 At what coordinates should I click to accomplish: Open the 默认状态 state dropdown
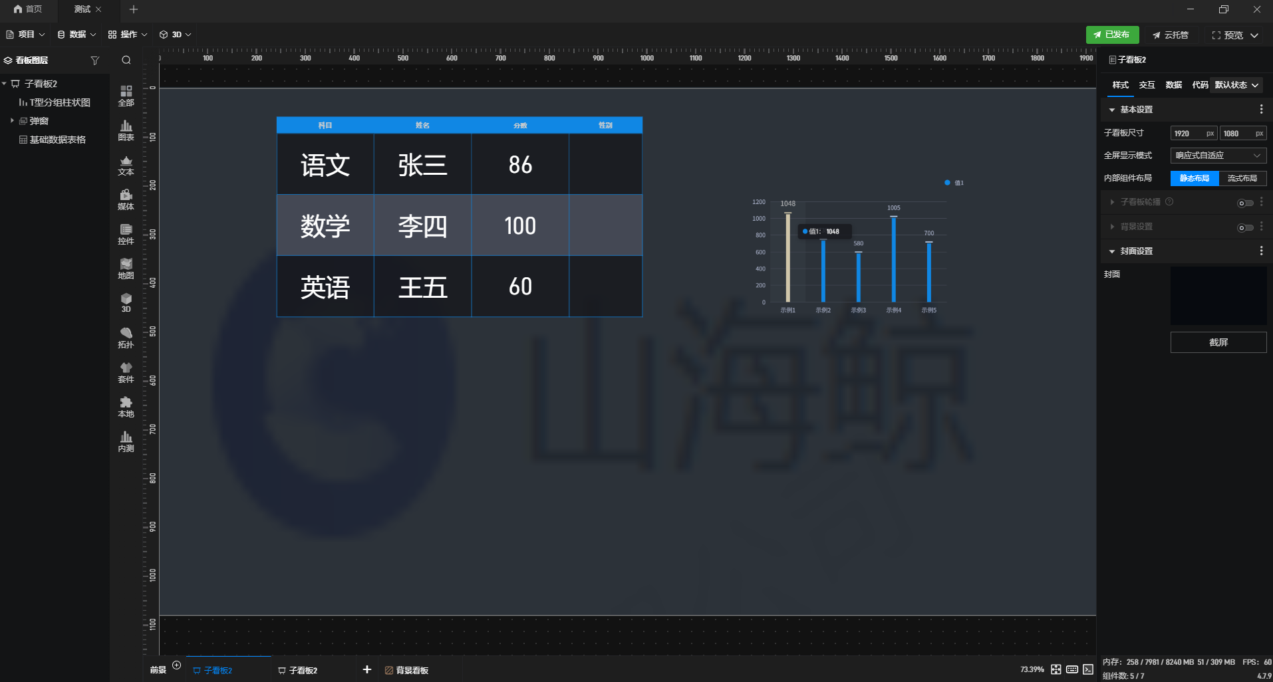click(1236, 85)
